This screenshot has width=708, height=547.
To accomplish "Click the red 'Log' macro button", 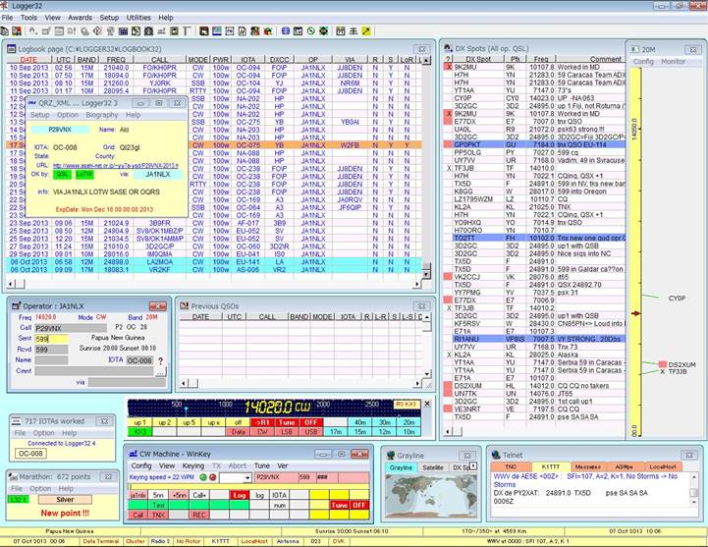I will click(239, 495).
